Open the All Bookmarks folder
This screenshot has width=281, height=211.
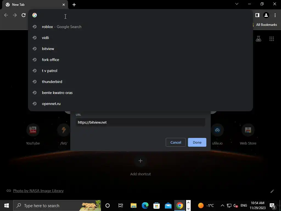[x=266, y=25]
